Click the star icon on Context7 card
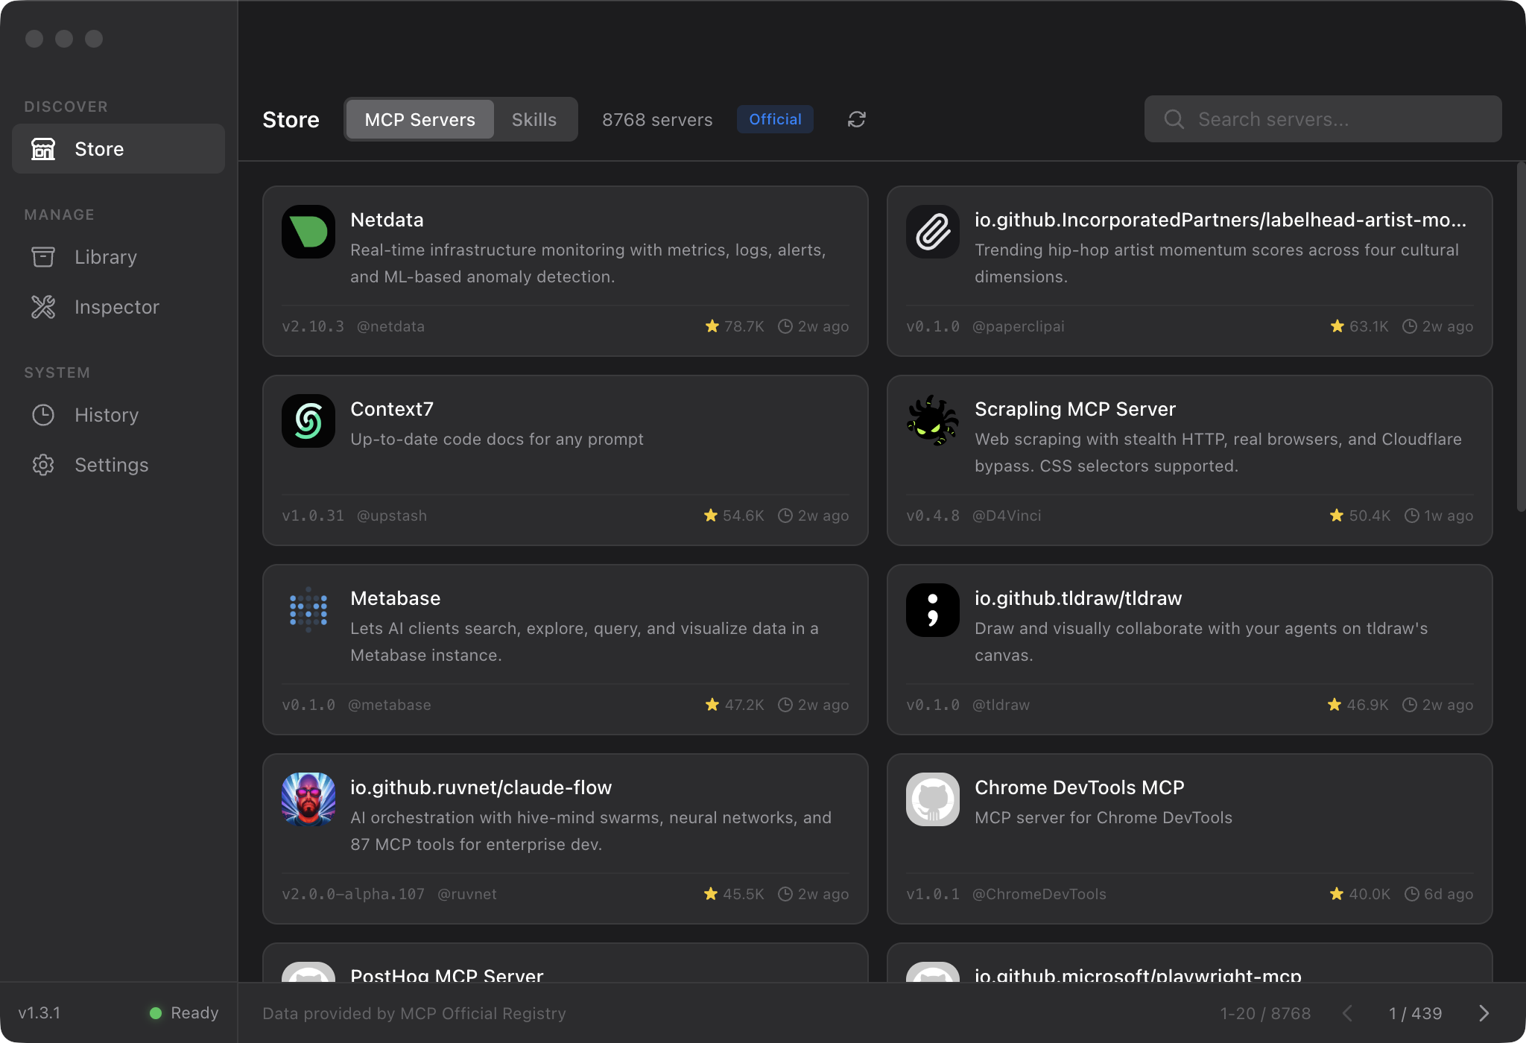The width and height of the screenshot is (1526, 1043). point(711,516)
